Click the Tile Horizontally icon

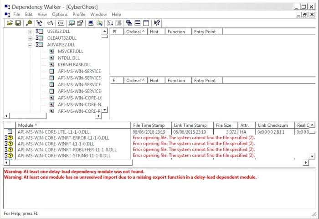pos(138,23)
